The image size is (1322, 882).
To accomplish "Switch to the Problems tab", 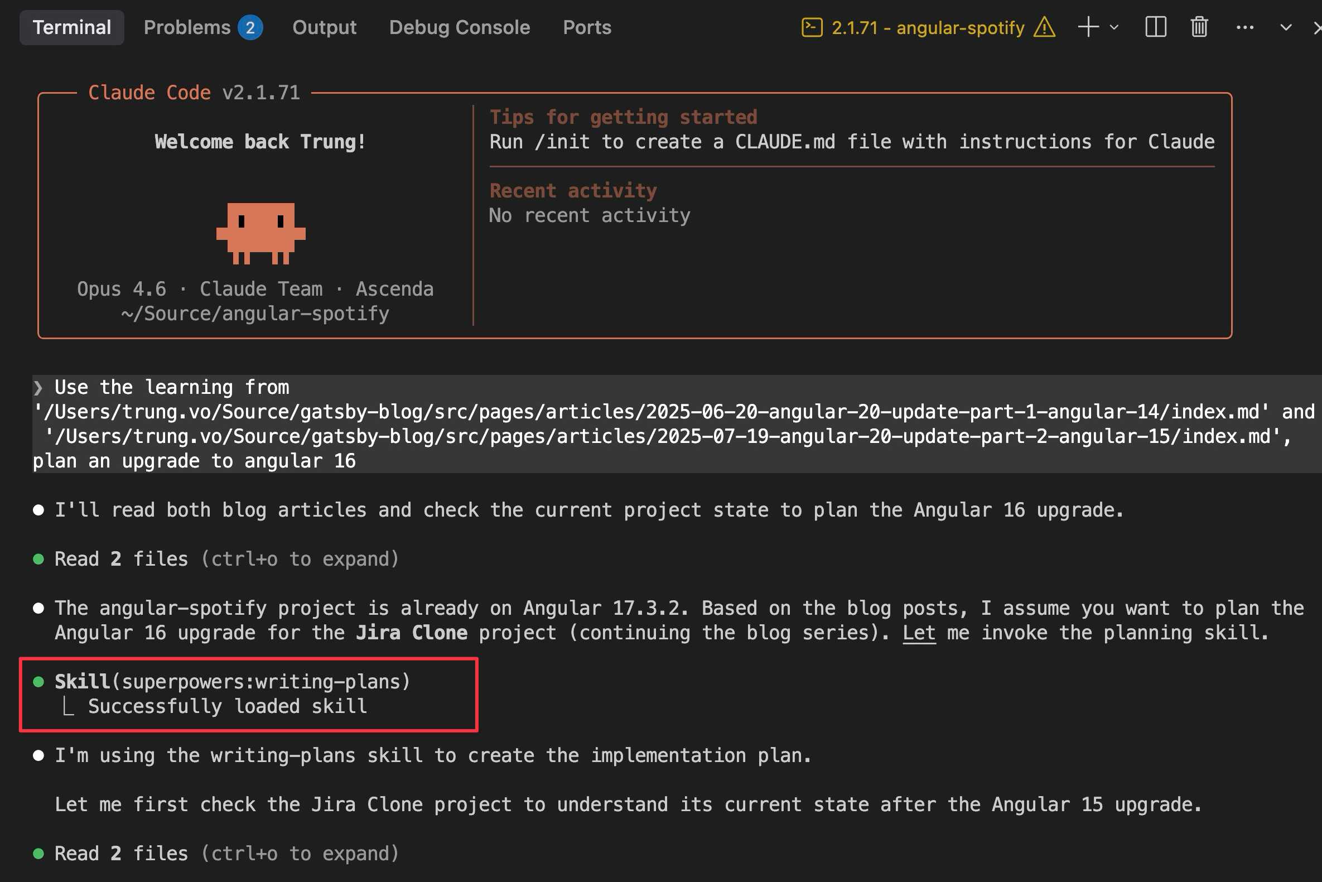I will 187,27.
